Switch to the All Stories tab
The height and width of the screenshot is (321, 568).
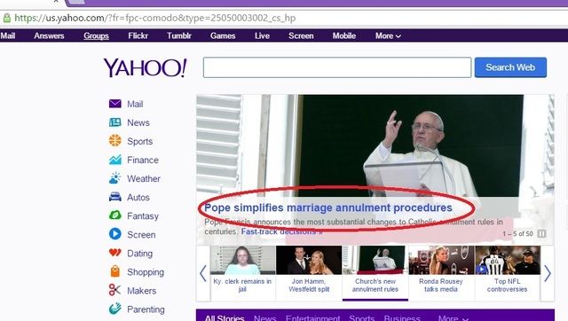click(225, 317)
